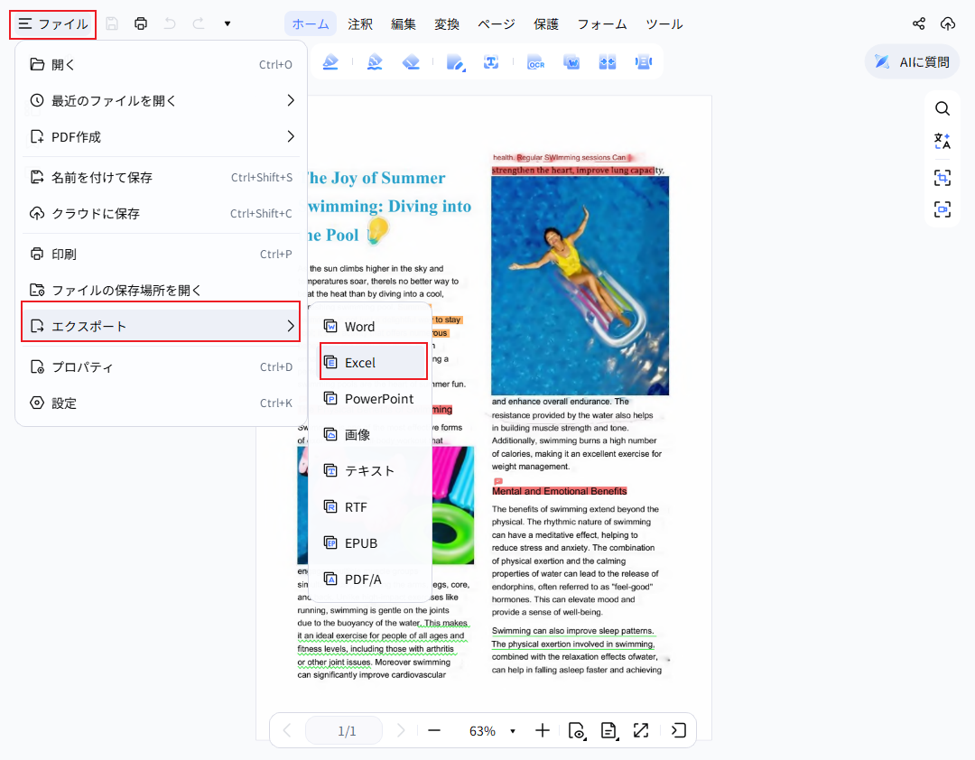Image resolution: width=975 pixels, height=760 pixels.
Task: Switch to the ツール tab
Action: coord(664,24)
